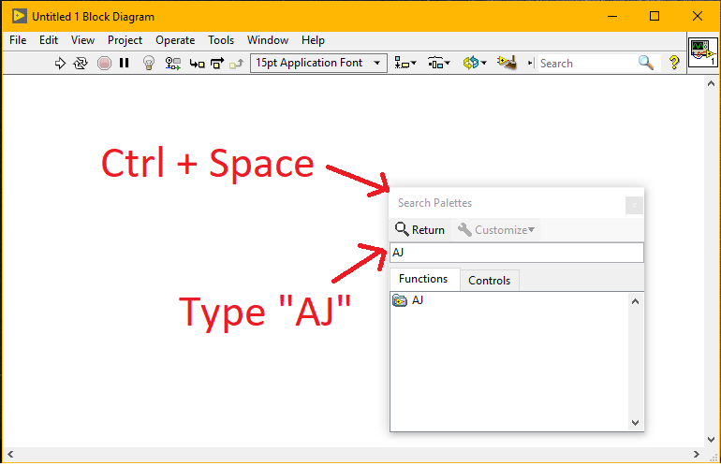Viewport: 721px width, 465px height.
Task: Open the Reorder dropdown
Action: (x=475, y=64)
